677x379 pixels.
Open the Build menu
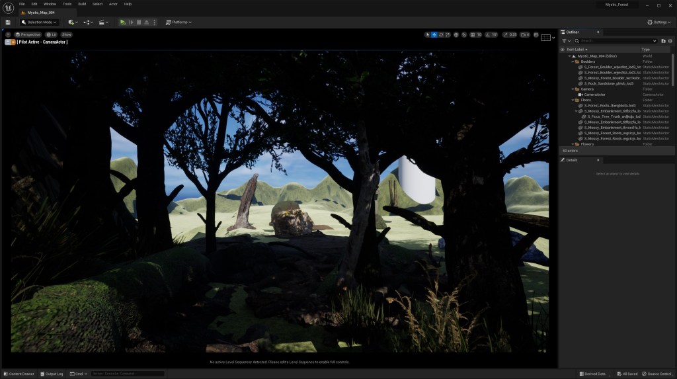coord(82,4)
